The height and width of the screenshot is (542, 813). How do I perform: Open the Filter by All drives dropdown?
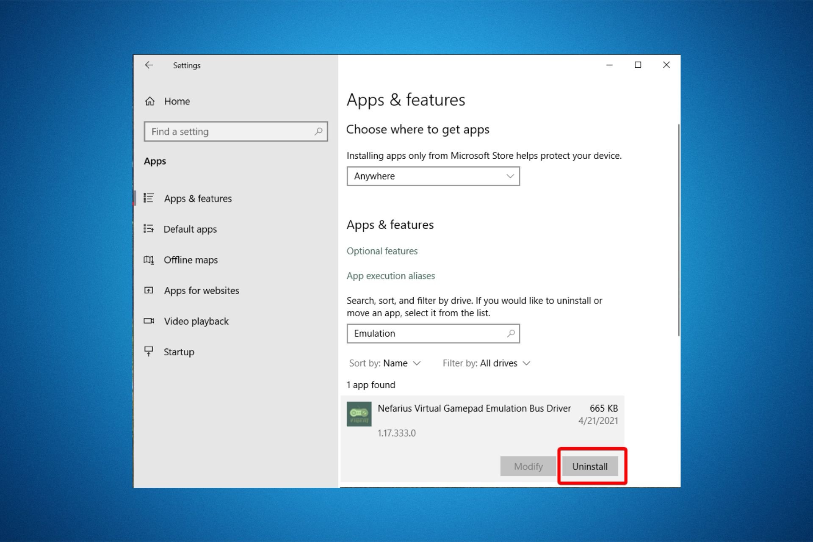[x=486, y=363]
